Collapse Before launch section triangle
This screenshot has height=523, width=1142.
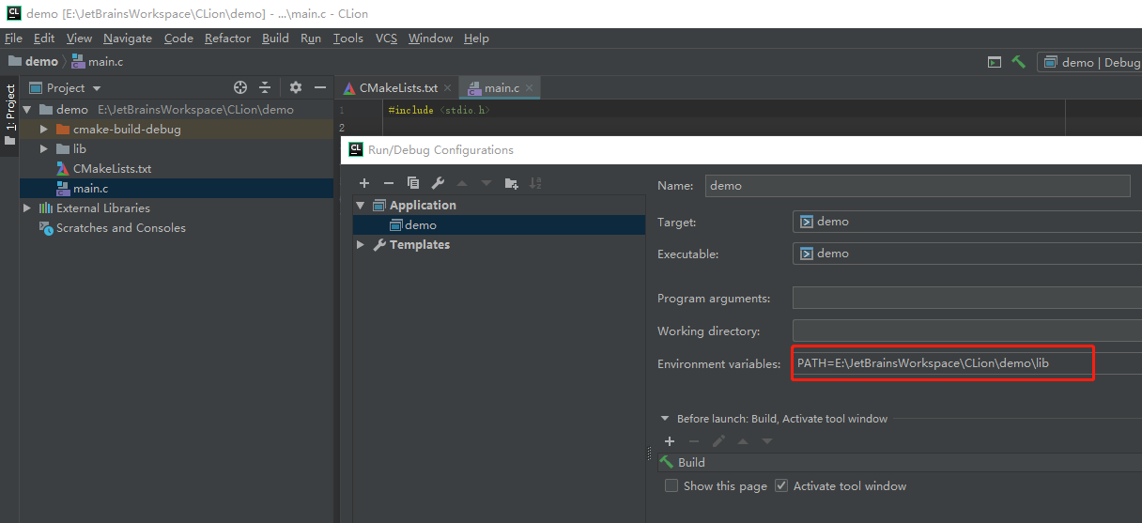coord(665,419)
